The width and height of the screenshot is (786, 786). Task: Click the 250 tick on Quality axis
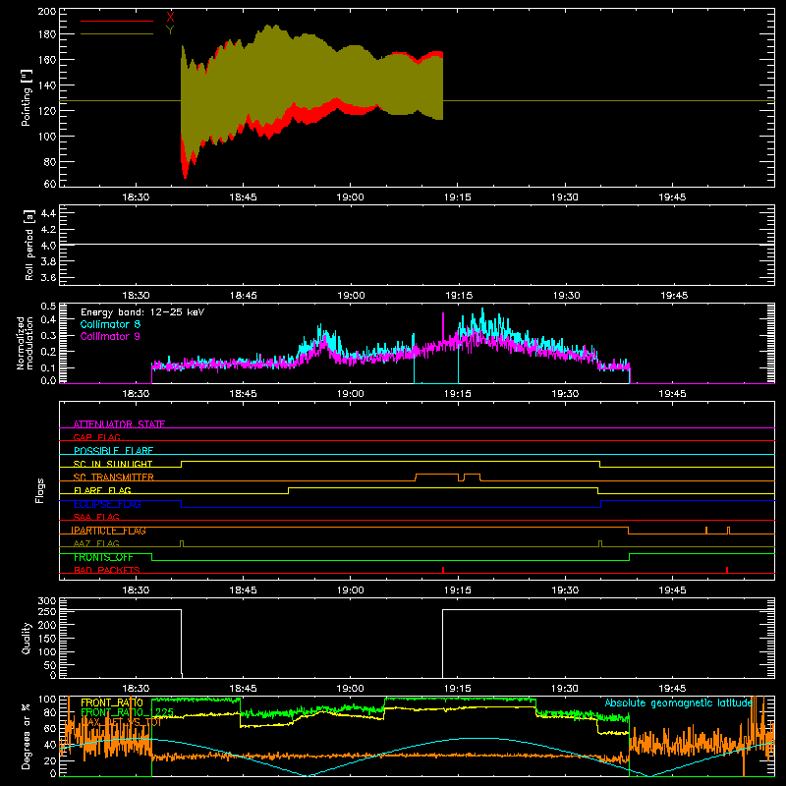tap(47, 611)
